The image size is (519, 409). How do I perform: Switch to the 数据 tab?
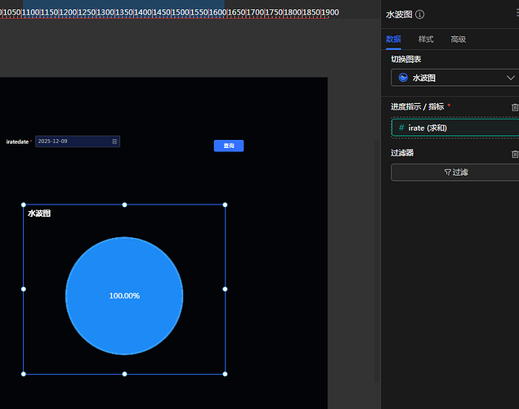pos(393,39)
